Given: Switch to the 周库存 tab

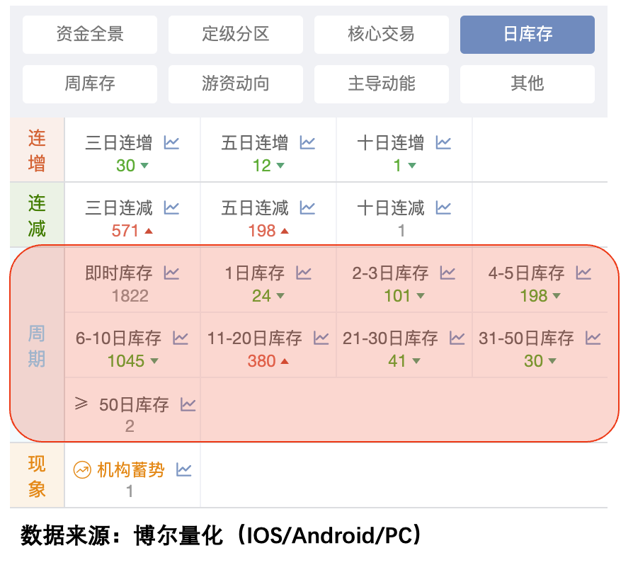Looking at the screenshot, I should (90, 84).
